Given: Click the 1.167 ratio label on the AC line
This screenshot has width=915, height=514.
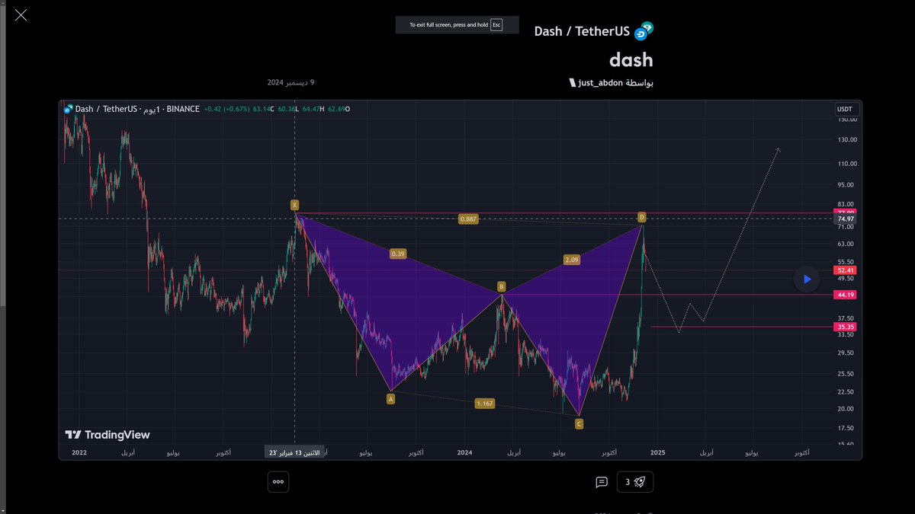Looking at the screenshot, I should coord(484,403).
